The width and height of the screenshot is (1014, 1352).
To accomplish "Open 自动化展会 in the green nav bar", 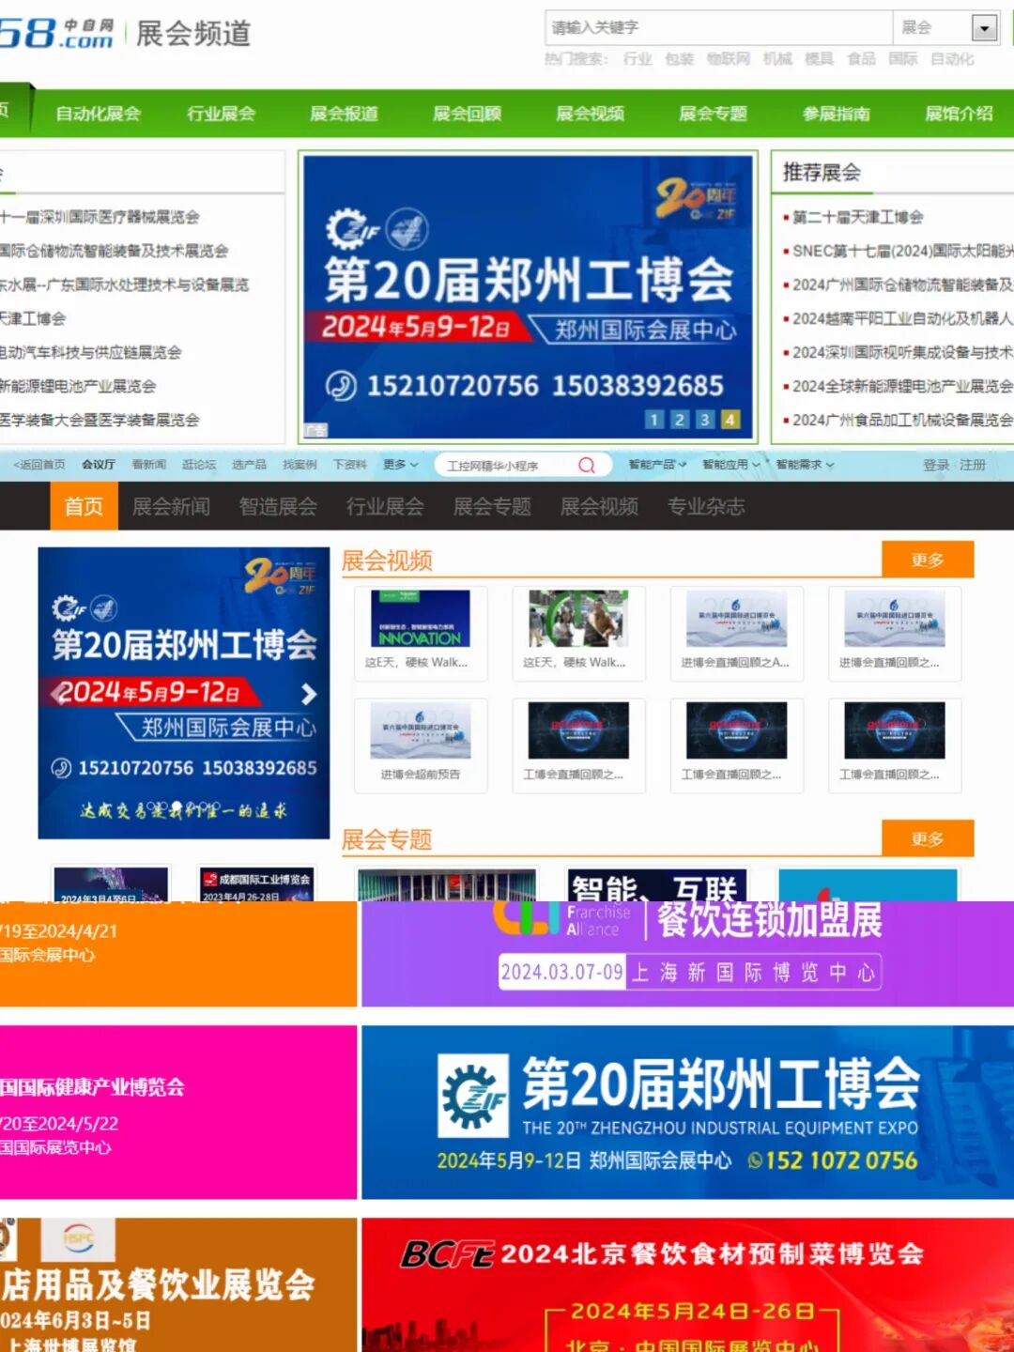I will 99,114.
